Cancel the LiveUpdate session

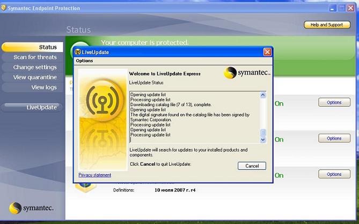coord(252,166)
